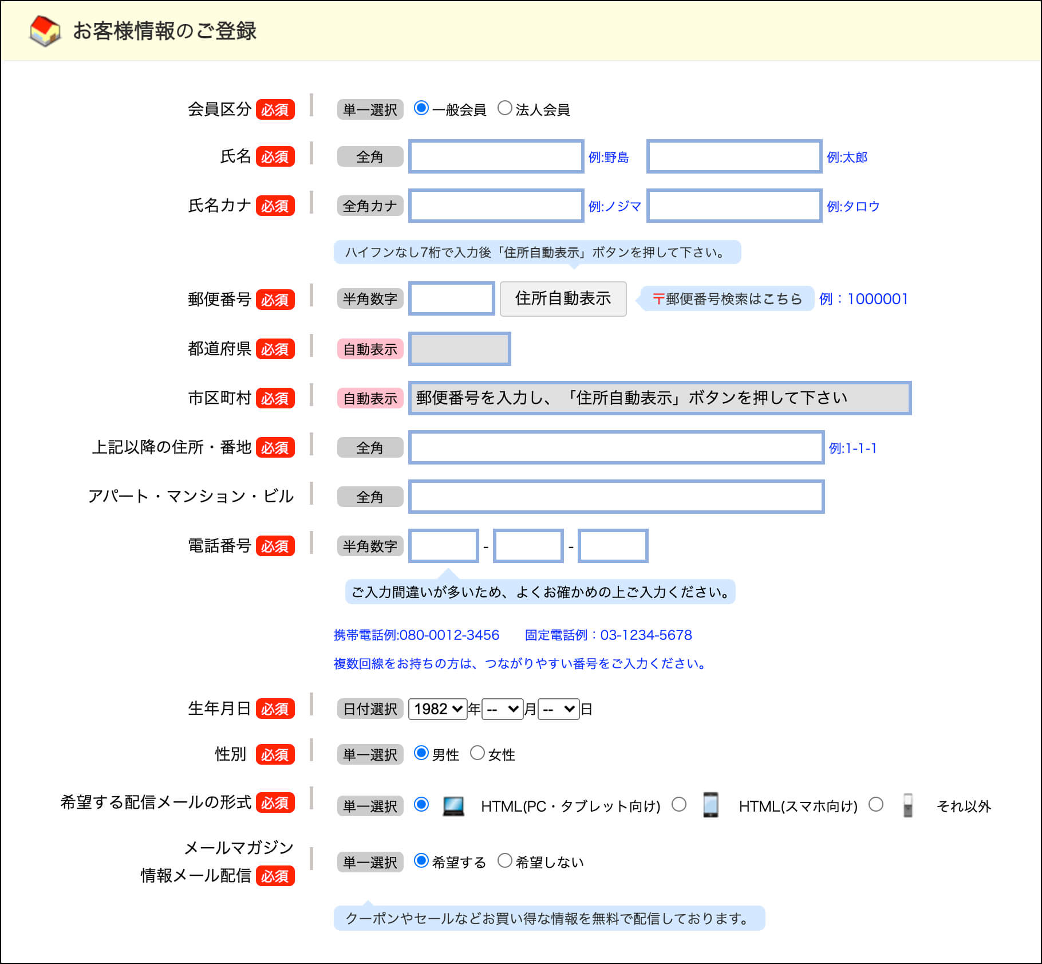
Task: Click the 日付選択 tag beside 生年月日
Action: [370, 709]
